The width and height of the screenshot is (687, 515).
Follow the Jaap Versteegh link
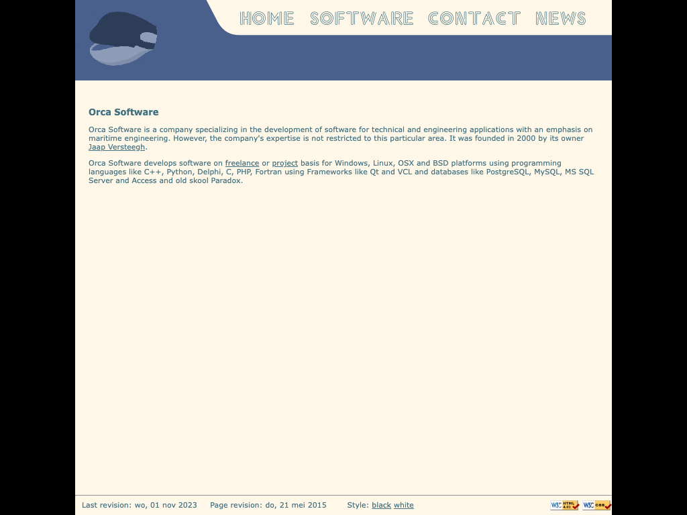tap(117, 147)
